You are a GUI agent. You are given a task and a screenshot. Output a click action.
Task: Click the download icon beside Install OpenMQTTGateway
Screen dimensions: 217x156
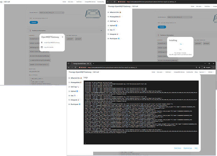click(42, 42)
